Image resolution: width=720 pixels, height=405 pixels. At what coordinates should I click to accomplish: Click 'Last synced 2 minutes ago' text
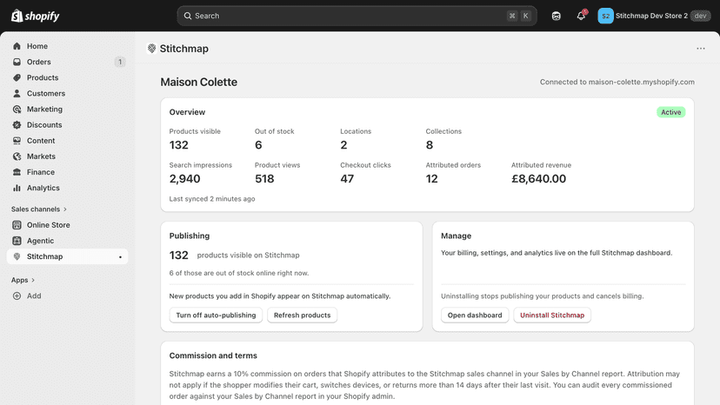(x=212, y=199)
